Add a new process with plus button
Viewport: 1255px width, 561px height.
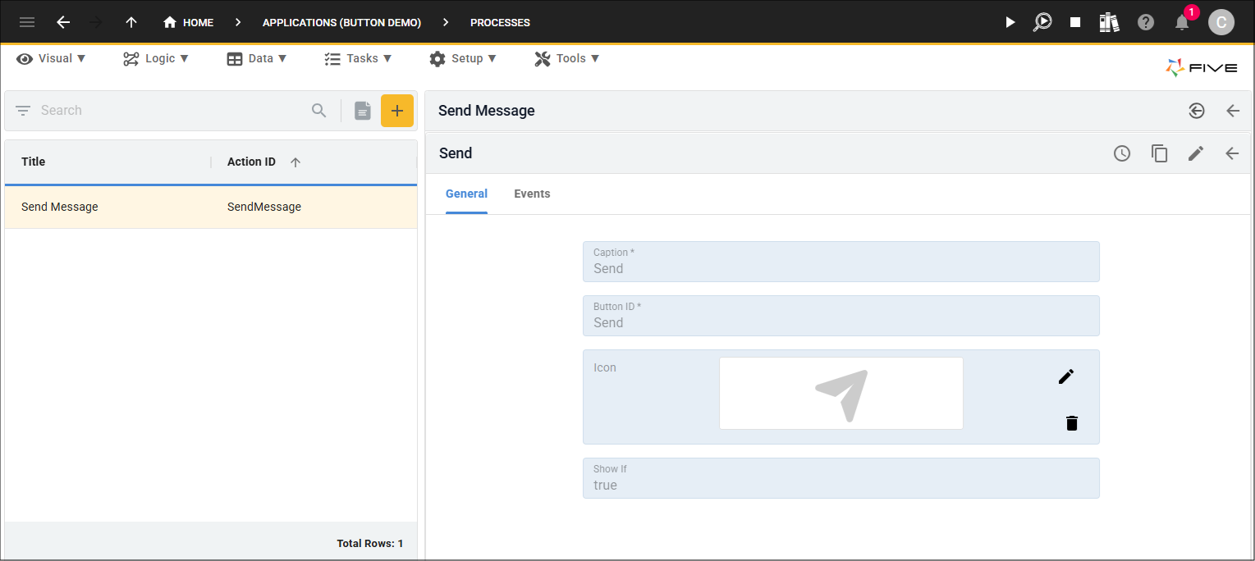click(397, 111)
